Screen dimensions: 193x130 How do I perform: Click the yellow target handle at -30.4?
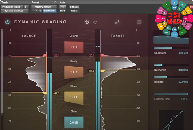point(103,71)
